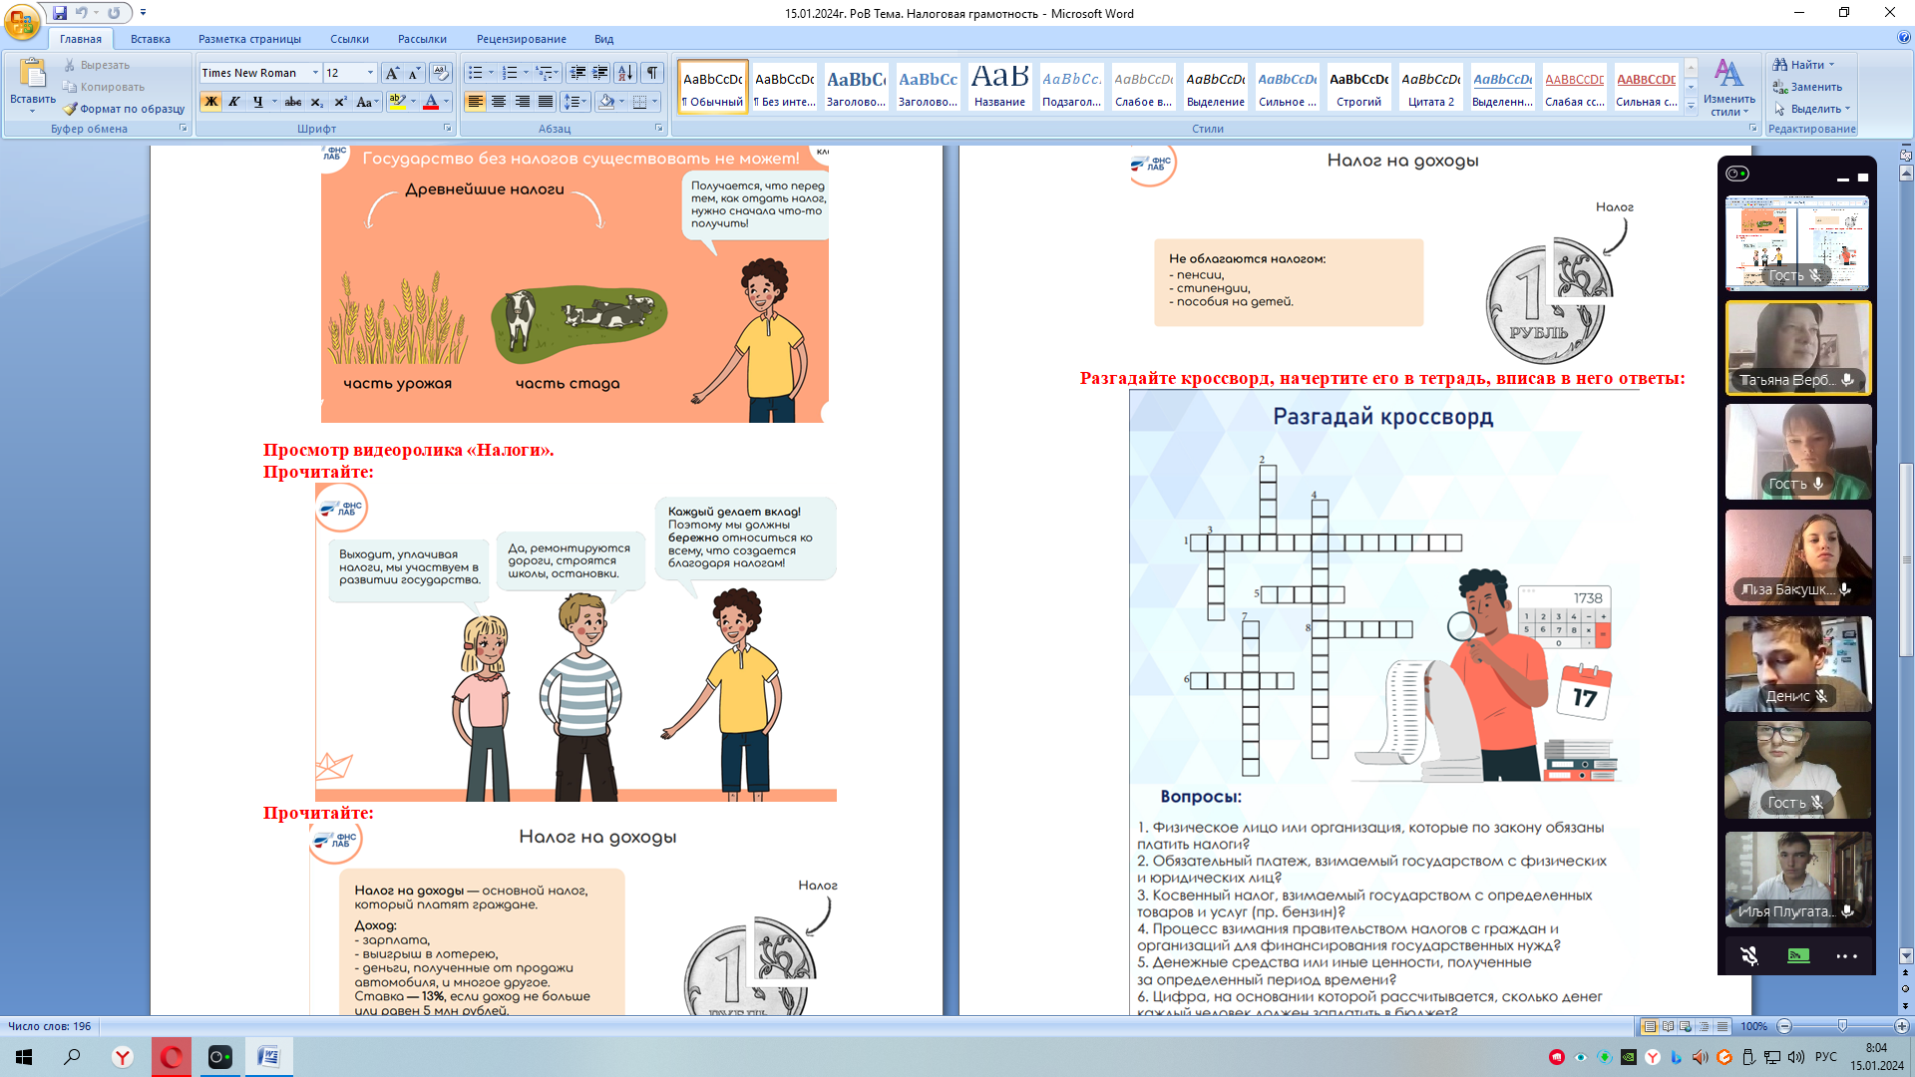This screenshot has height=1077, width=1915.
Task: Switch to Web Layout view in status bar
Action: point(1686,1026)
